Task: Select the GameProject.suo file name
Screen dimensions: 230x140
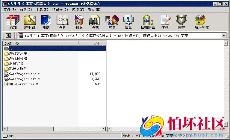Action: point(24,74)
